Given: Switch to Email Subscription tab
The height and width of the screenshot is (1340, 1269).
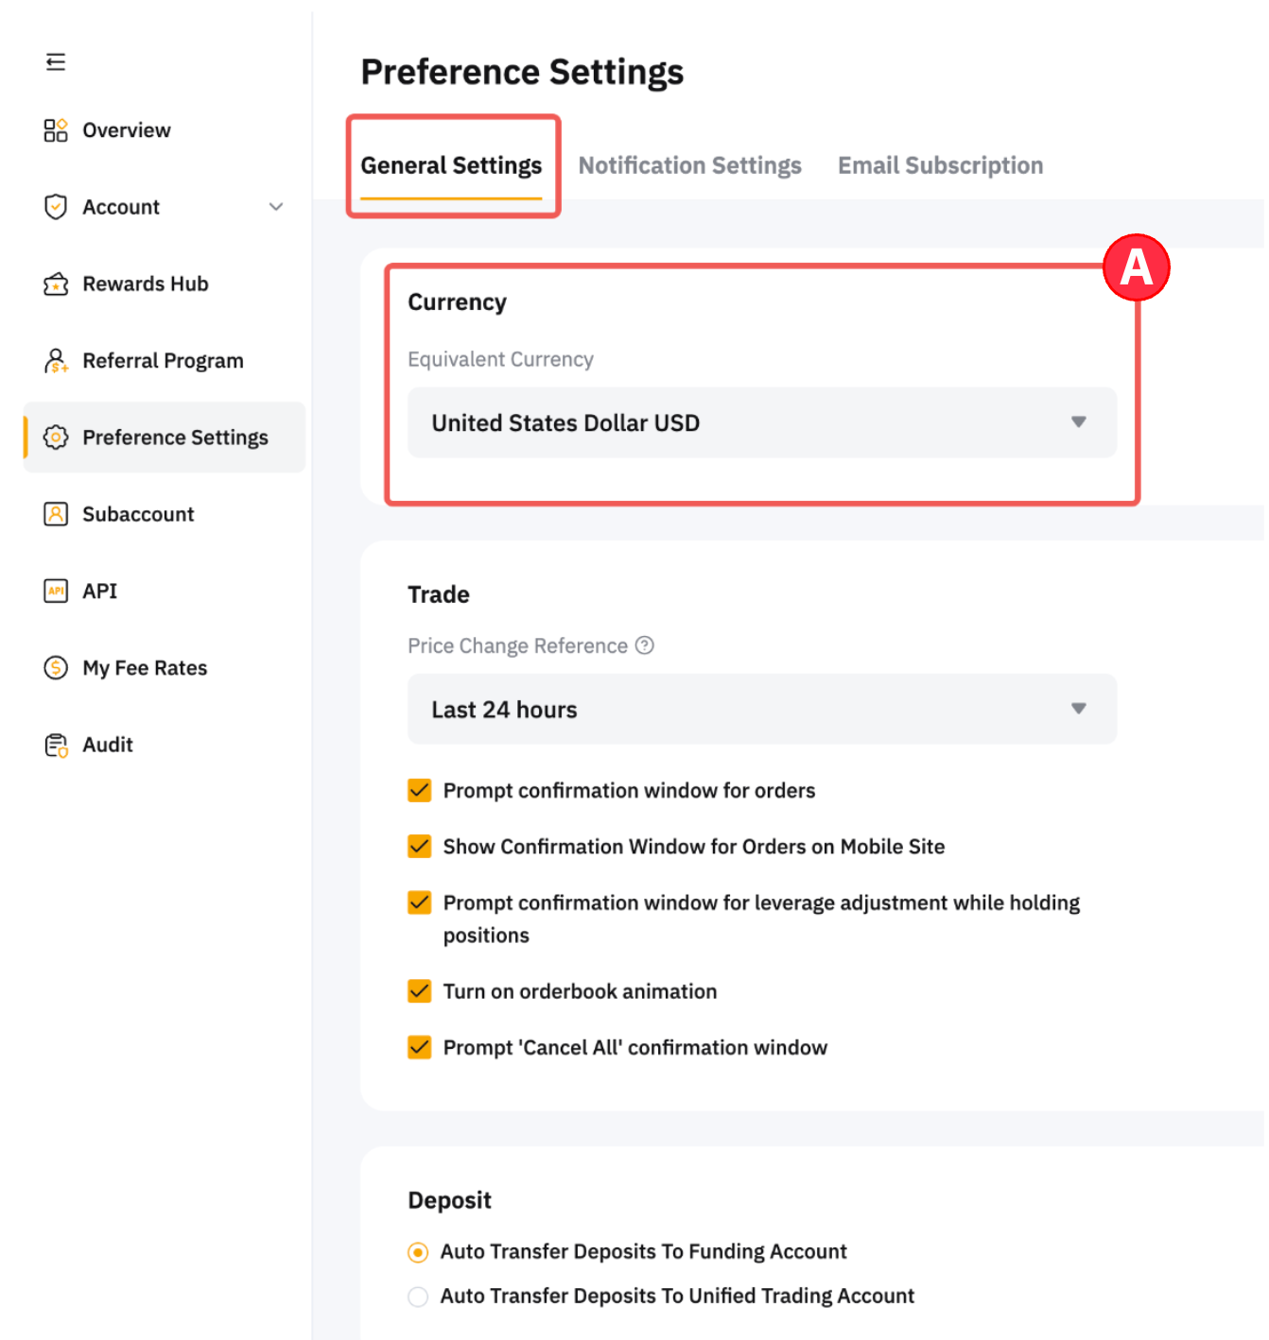Looking at the screenshot, I should pyautogui.click(x=940, y=166).
